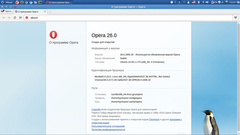Go back with the left arrow
Screen dimensions: 240x135
(4, 18)
